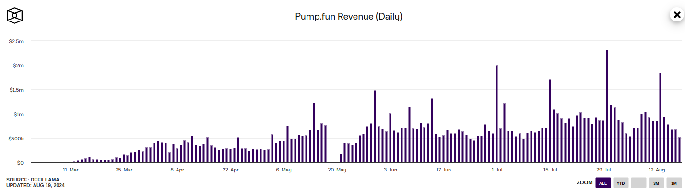This screenshot has height=192, width=685.
Task: Open the DEFILLAMA source link
Action: pyautogui.click(x=45, y=180)
